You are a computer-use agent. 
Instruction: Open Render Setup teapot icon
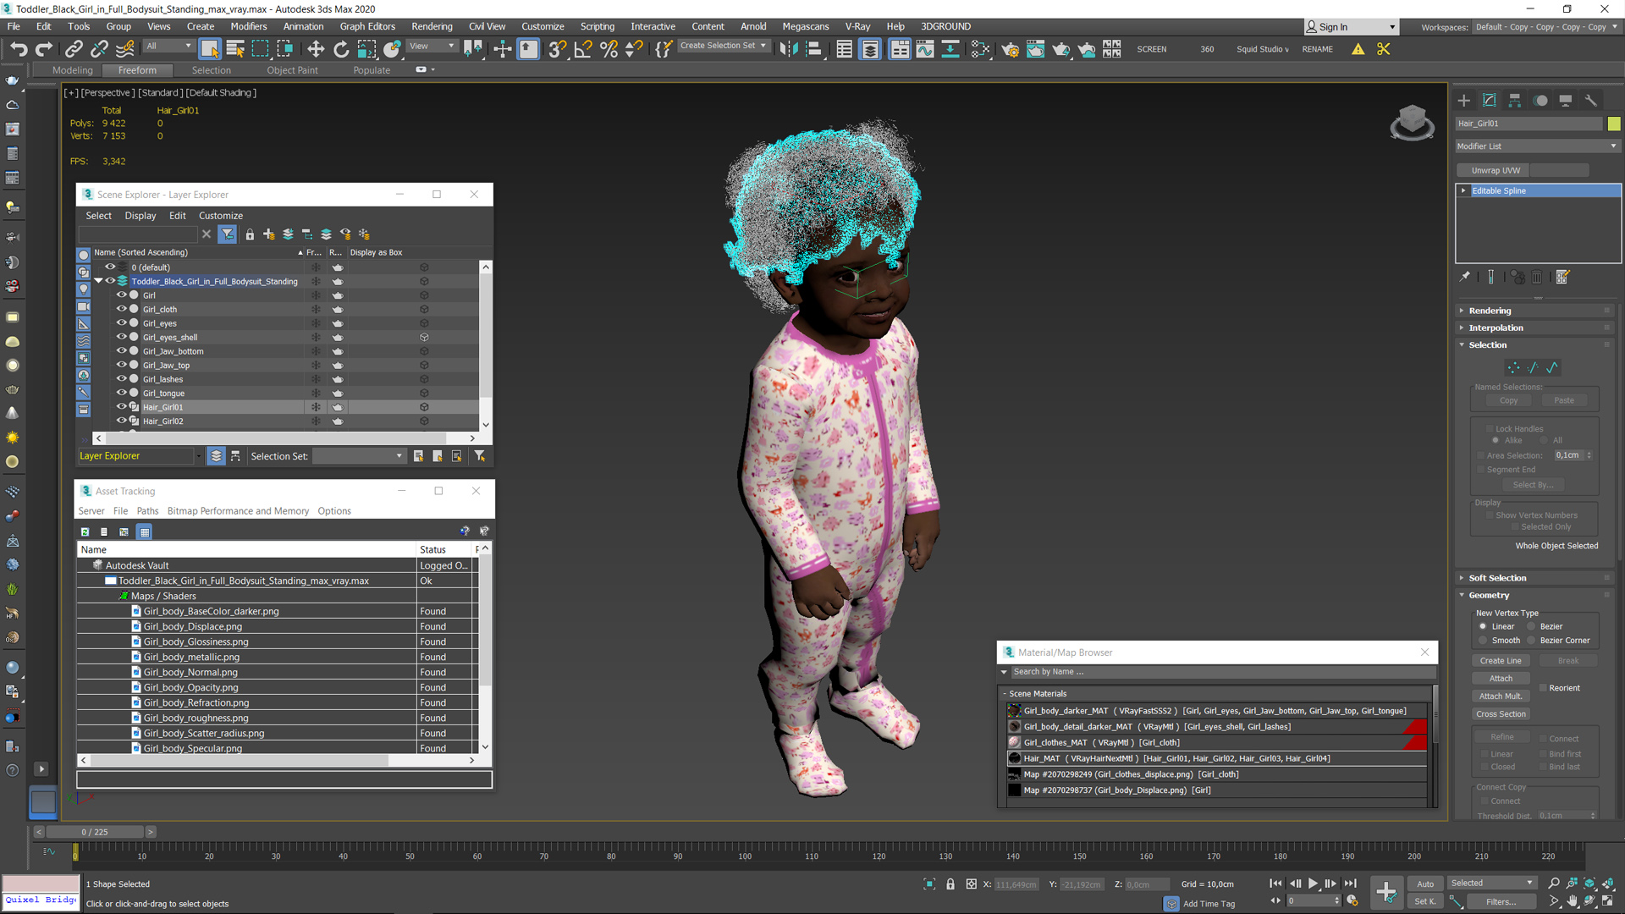[x=1010, y=49]
